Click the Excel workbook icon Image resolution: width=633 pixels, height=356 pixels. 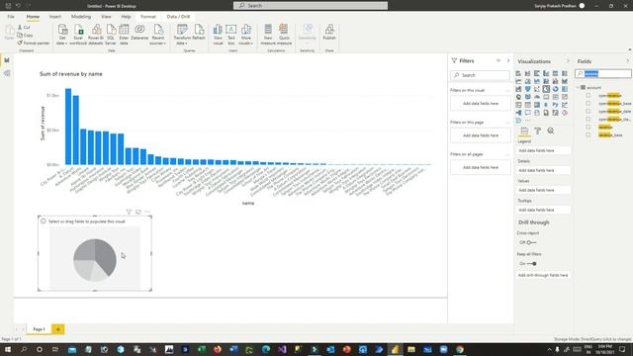[78, 34]
